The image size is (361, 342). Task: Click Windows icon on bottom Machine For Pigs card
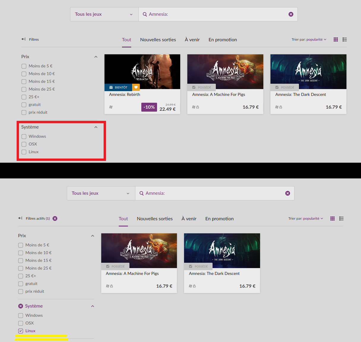(107, 286)
